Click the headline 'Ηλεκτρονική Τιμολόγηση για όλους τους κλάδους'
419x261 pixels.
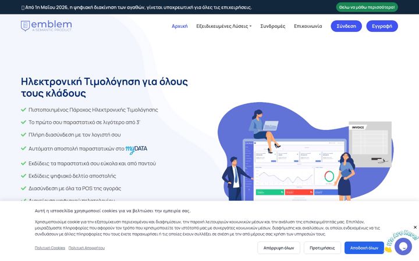104,87
